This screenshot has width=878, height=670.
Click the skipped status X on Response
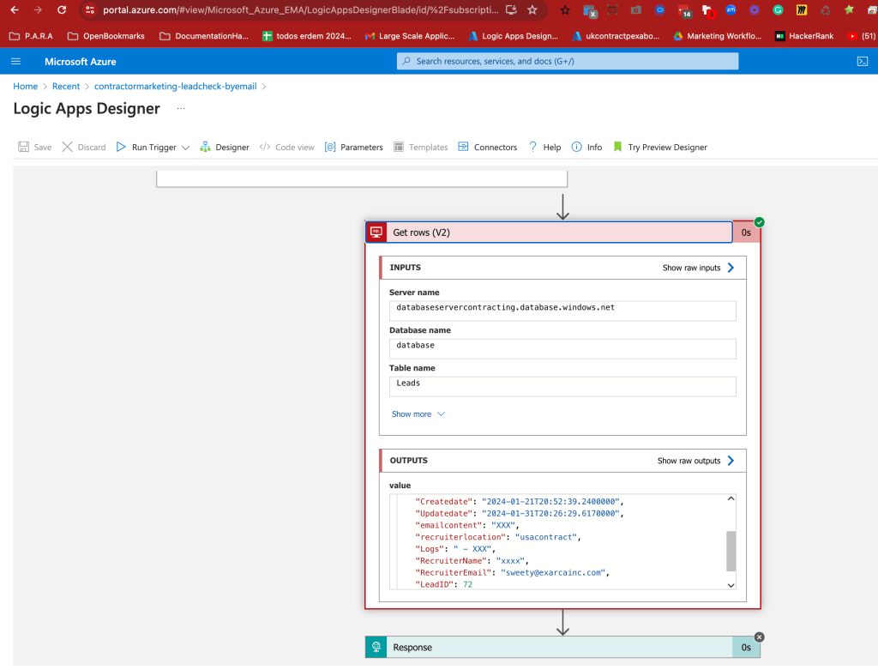pyautogui.click(x=760, y=637)
